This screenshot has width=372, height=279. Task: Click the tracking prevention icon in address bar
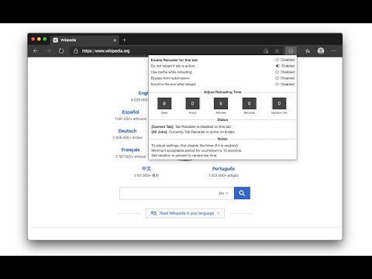[x=266, y=51]
